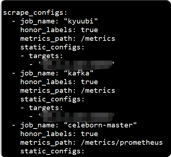This screenshot has width=171, height=157.
Task: Click honor_labels true under celeborn-master
Action: pos(59,134)
